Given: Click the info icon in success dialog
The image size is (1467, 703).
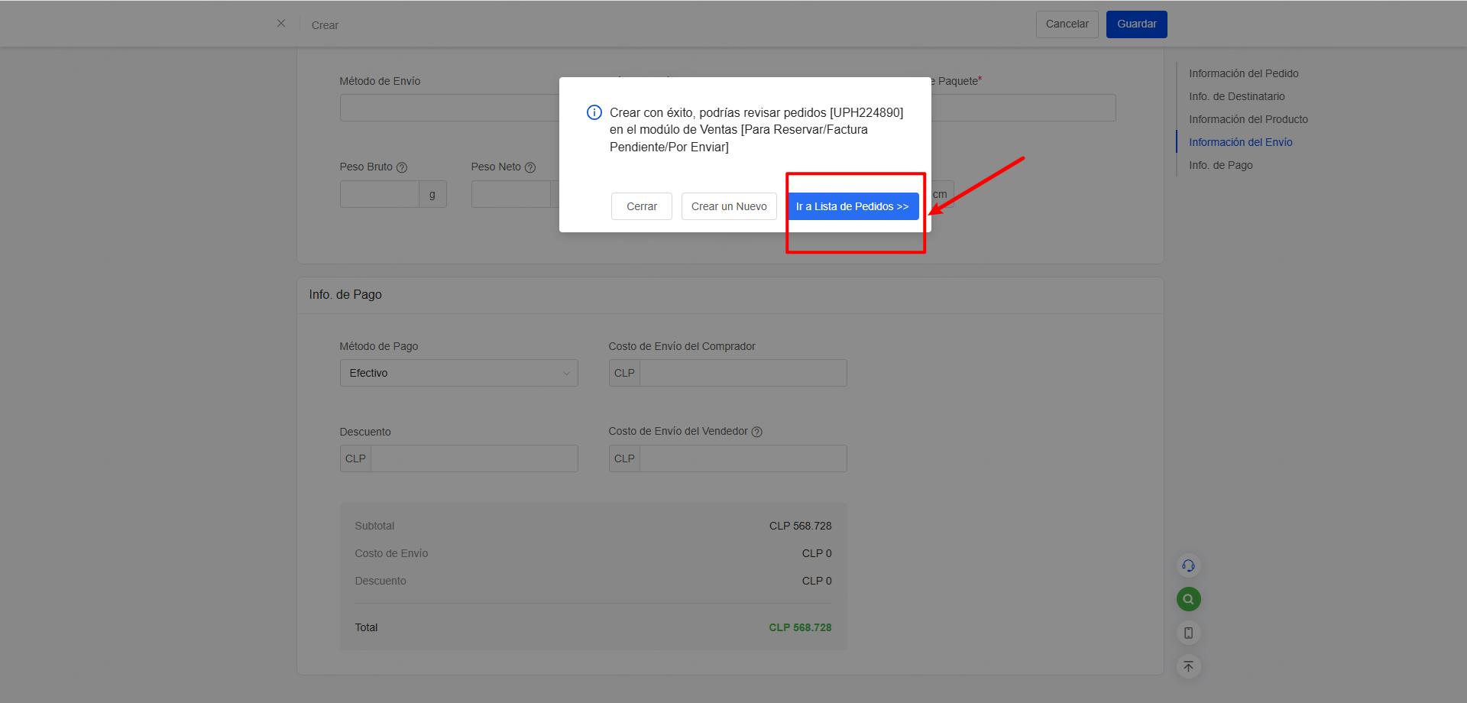Looking at the screenshot, I should 594,112.
